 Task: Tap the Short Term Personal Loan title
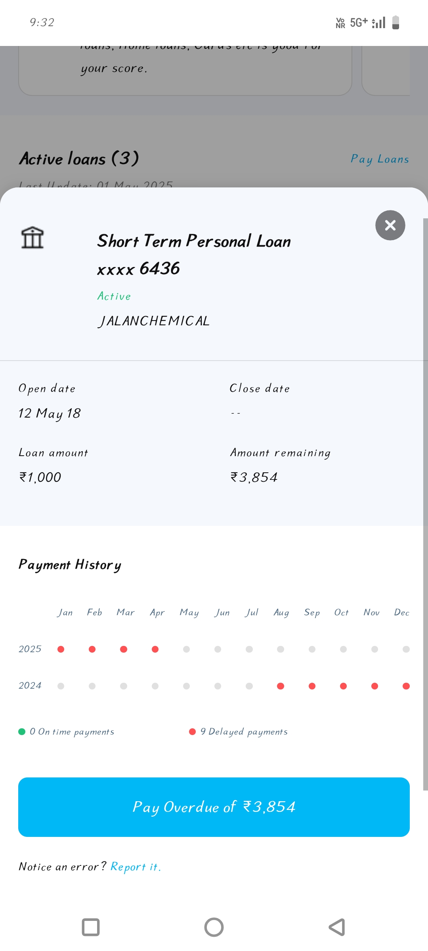pos(194,241)
